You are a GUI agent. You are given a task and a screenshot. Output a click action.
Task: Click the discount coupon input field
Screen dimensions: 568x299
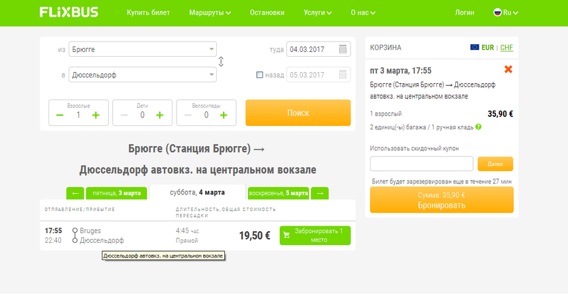pos(422,163)
